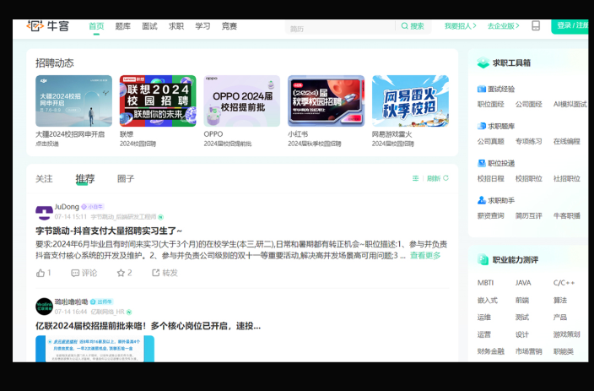Image resolution: width=594 pixels, height=391 pixels.
Task: Click the 牛客职播 link
Action: [x=567, y=216]
